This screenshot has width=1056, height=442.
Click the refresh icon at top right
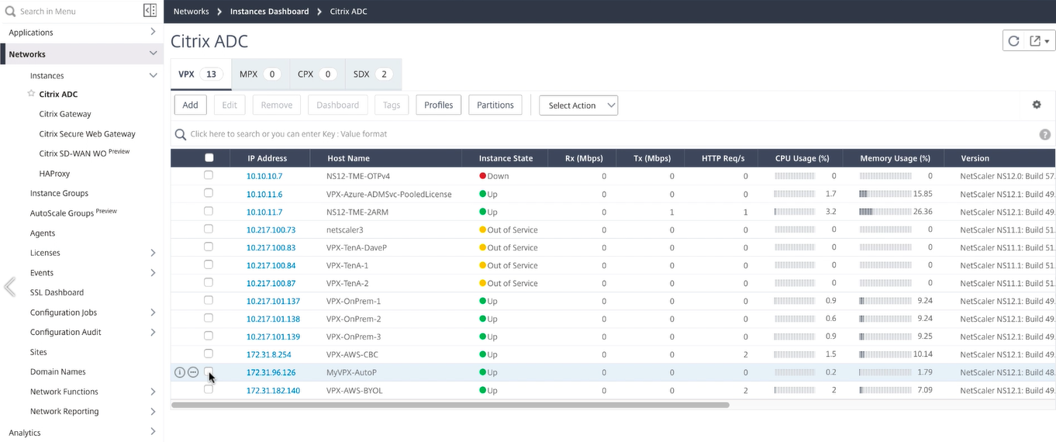click(1013, 41)
